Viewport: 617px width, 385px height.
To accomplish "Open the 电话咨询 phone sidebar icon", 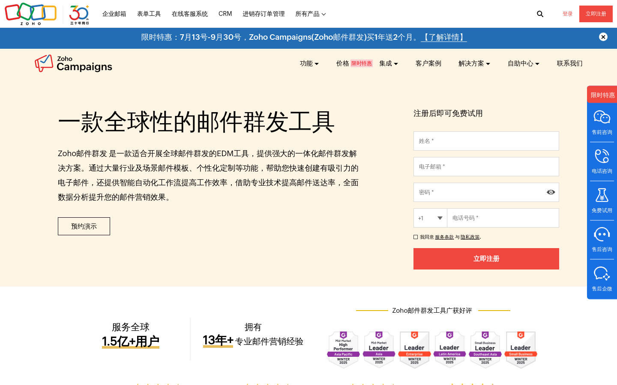I will click(x=602, y=161).
